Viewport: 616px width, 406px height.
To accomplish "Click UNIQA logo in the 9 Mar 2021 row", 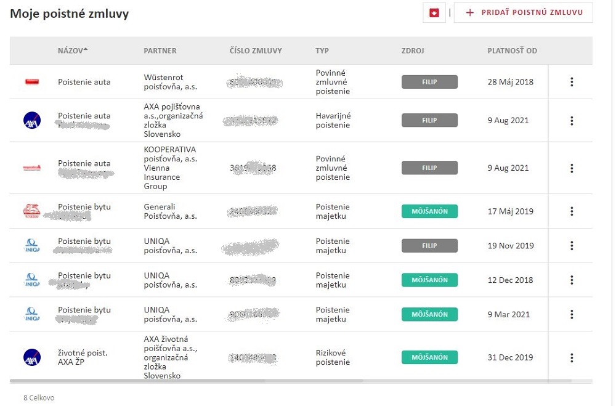I will click(32, 314).
